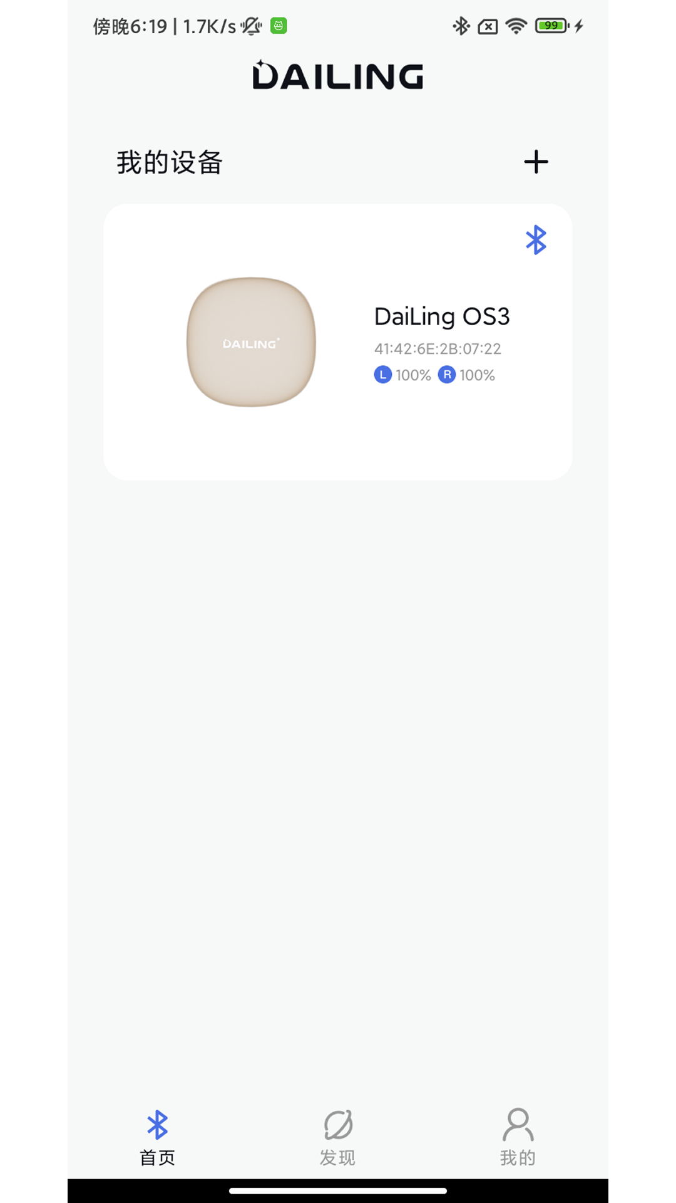Tap the 我的设备 section heading
The height and width of the screenshot is (1203, 676).
170,162
